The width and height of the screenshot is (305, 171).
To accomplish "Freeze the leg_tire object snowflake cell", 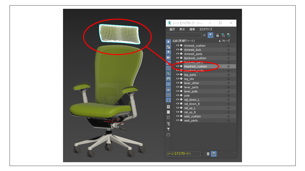I will click(x=228, y=79).
